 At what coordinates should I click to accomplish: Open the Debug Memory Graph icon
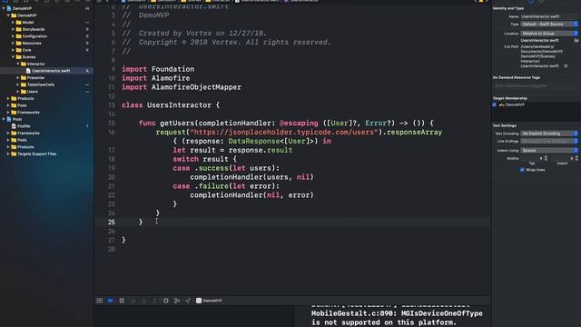(x=177, y=301)
